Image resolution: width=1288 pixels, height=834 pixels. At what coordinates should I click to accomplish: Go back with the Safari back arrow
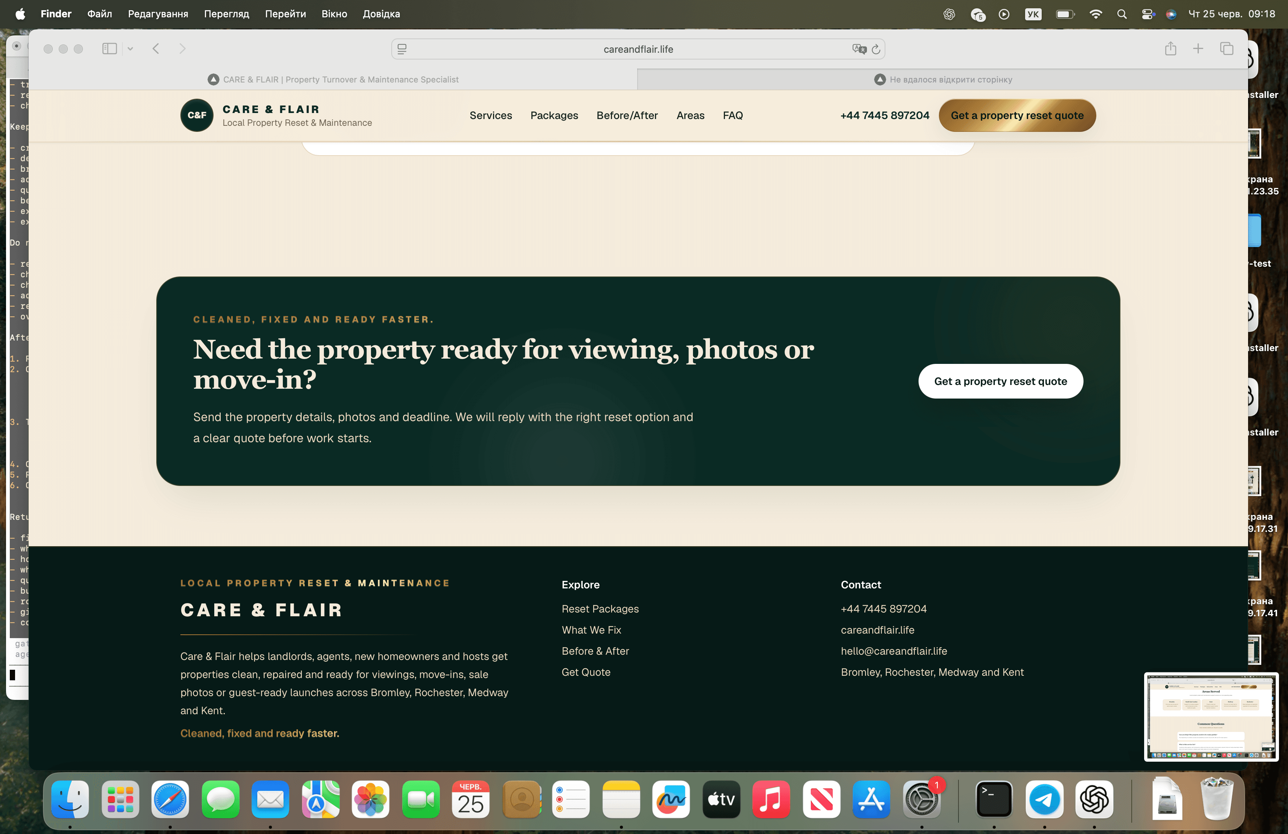pyautogui.click(x=156, y=49)
